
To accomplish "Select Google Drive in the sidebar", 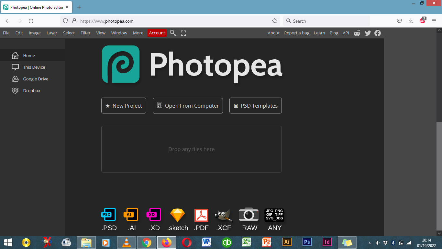I will point(32,79).
